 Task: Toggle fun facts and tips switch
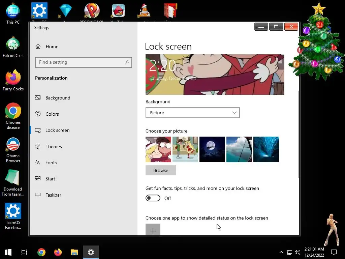point(153,198)
